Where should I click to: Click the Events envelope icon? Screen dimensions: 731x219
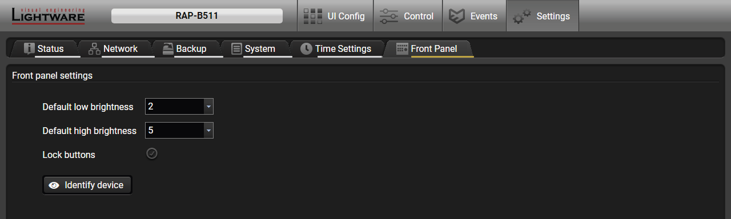(x=456, y=16)
